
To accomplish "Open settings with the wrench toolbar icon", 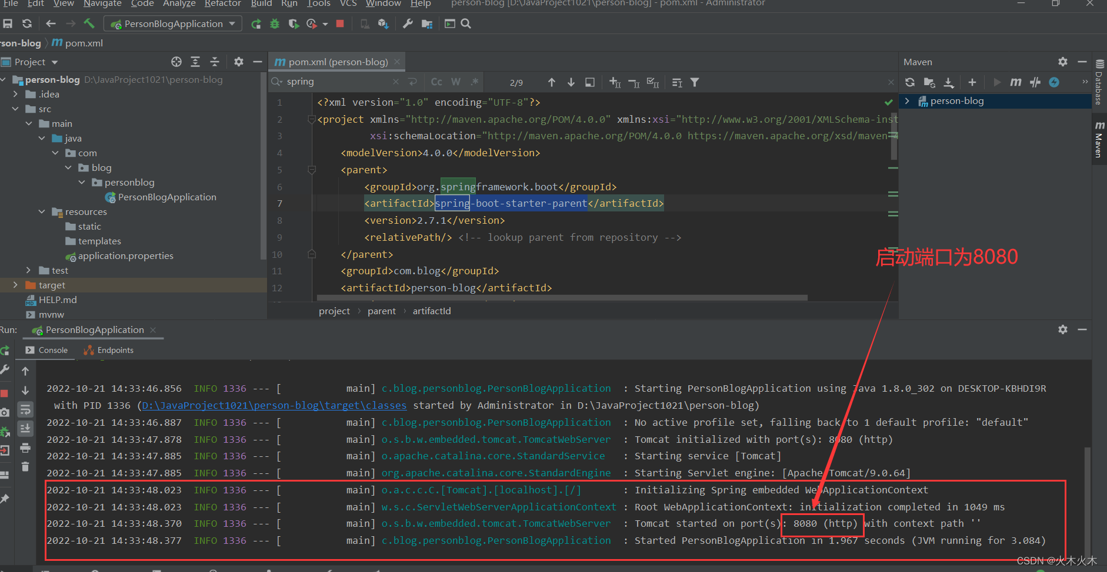I will pyautogui.click(x=408, y=23).
